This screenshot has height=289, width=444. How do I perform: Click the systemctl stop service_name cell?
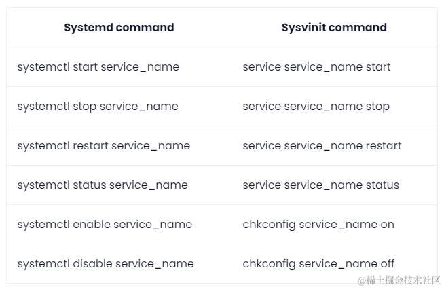[x=98, y=107]
